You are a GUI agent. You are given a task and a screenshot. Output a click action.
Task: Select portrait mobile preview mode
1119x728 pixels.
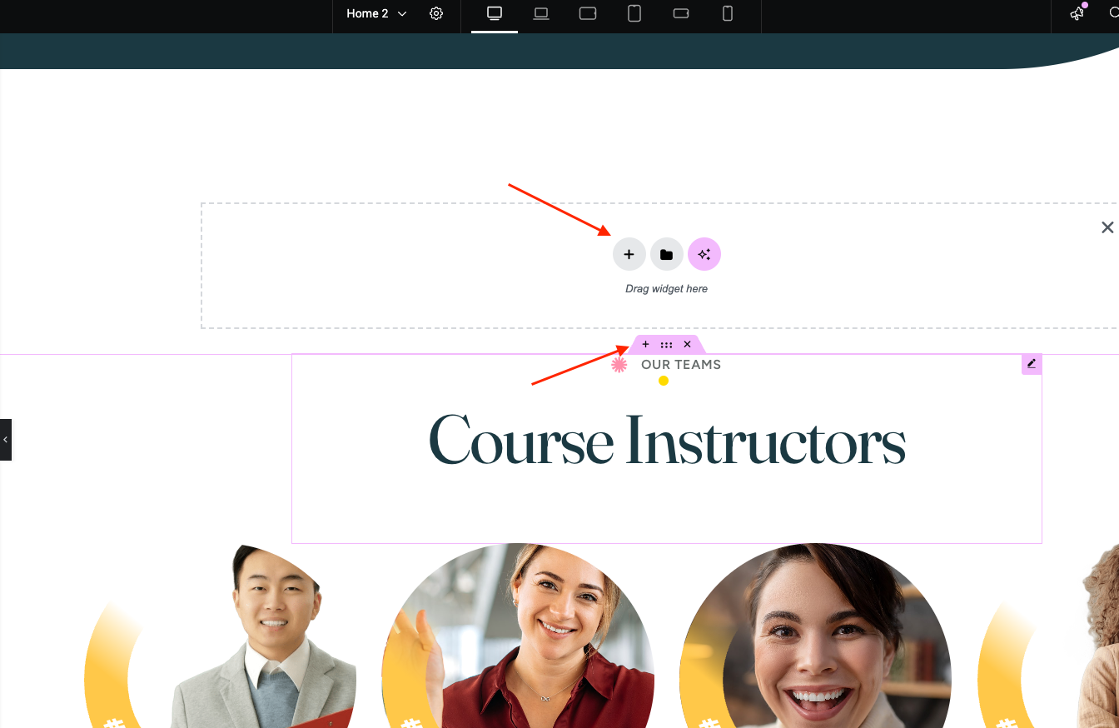(728, 14)
